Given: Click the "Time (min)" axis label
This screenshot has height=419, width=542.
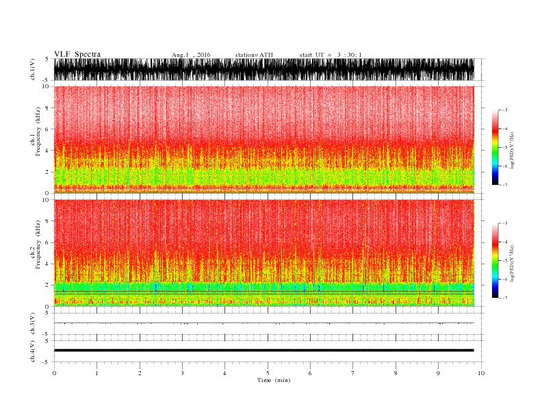Looking at the screenshot, I should point(274,380).
